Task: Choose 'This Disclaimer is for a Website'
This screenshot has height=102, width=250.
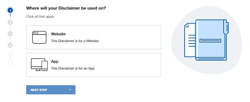Action: tap(75, 41)
